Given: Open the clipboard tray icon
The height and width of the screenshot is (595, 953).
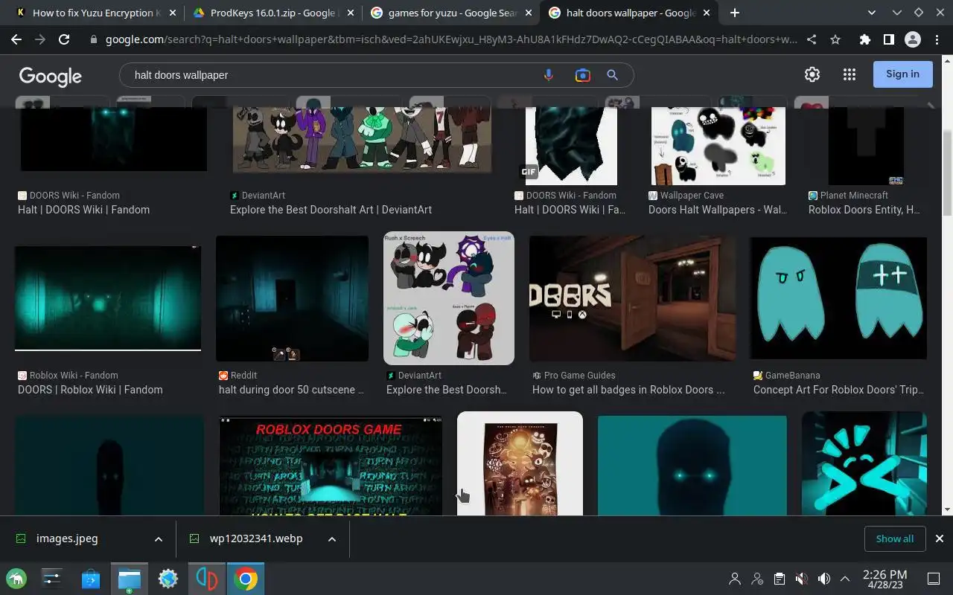Looking at the screenshot, I should (779, 579).
